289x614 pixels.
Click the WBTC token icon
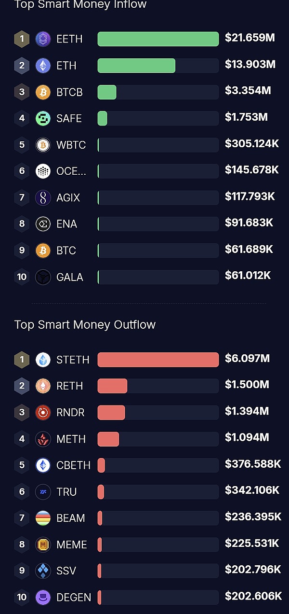coord(43,145)
